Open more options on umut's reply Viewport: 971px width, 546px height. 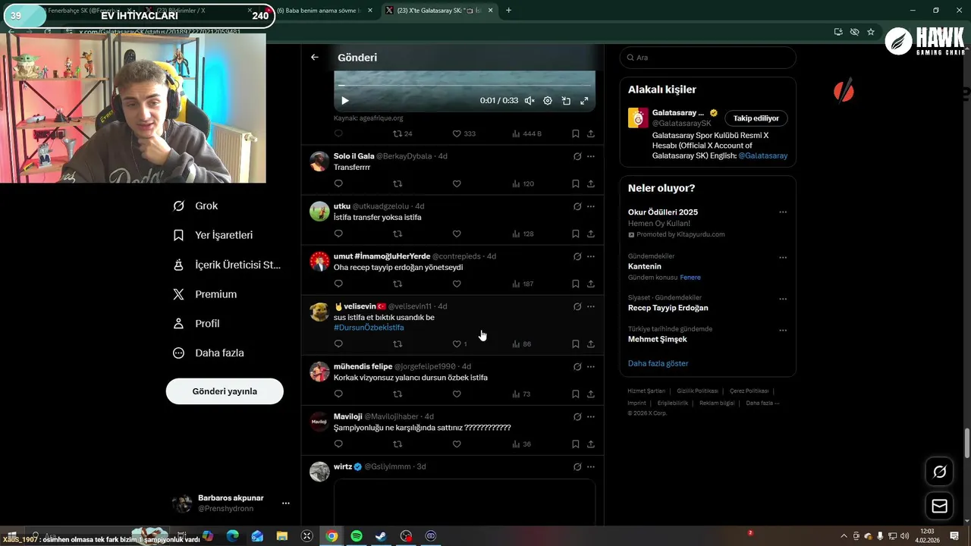(x=590, y=256)
